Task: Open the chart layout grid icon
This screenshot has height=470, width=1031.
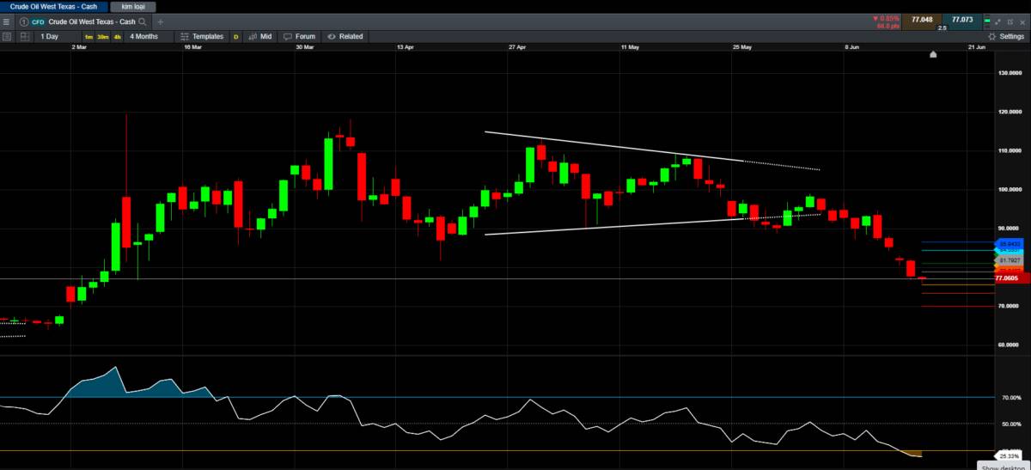Action: (x=24, y=36)
